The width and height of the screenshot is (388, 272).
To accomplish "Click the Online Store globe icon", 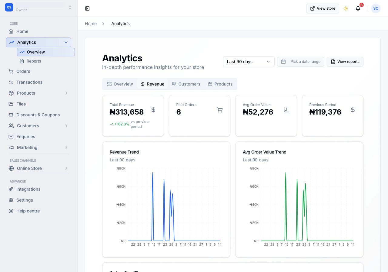I will [11, 168].
